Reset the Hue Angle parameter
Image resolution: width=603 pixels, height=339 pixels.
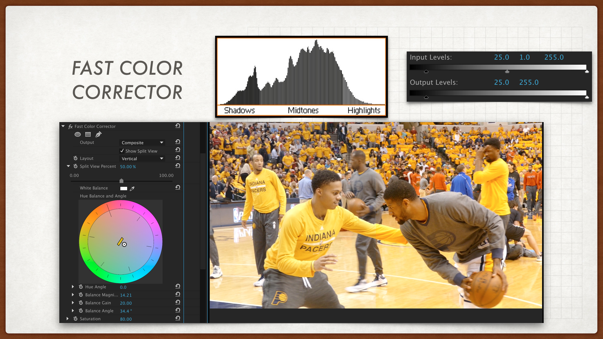pyautogui.click(x=177, y=286)
